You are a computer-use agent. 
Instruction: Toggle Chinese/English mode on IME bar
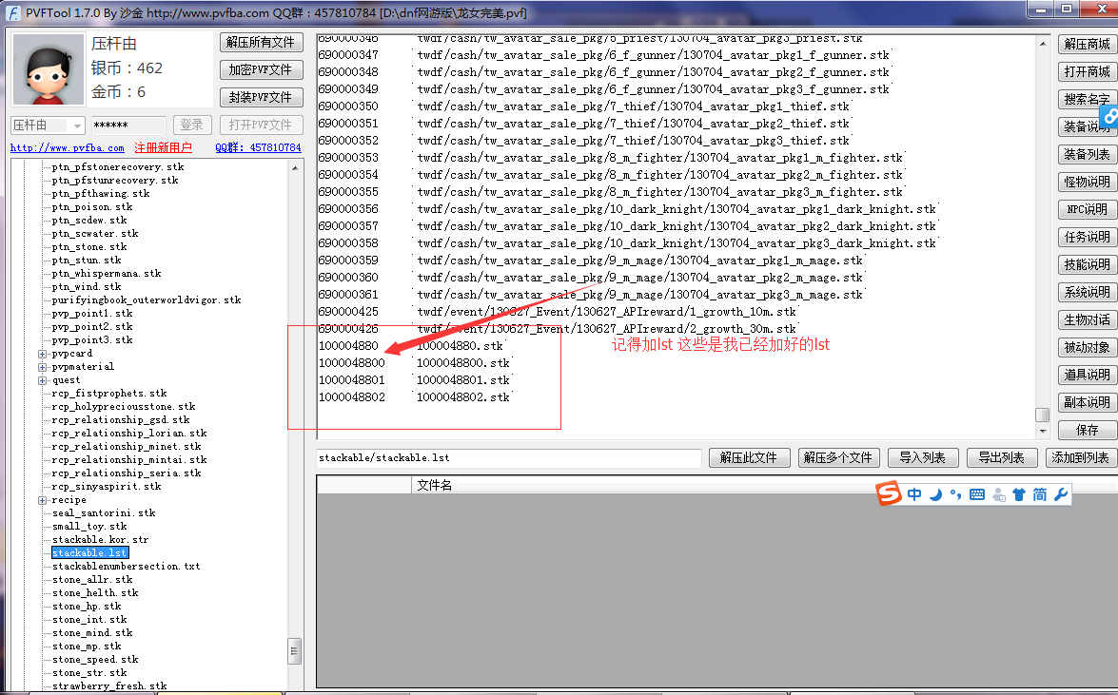pos(914,494)
